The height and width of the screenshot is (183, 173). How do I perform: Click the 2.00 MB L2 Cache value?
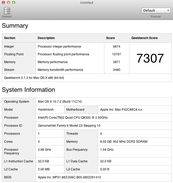(44, 169)
